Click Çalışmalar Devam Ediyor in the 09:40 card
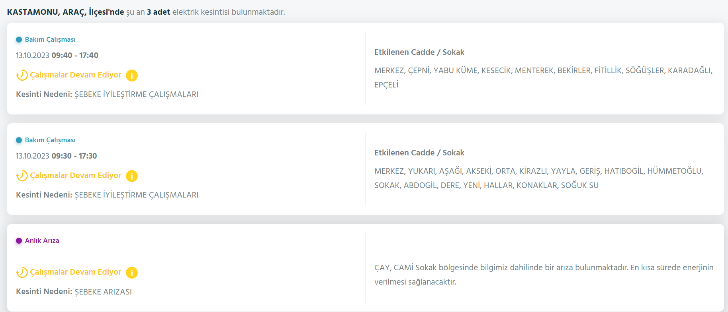Screen dimensions: 728x312 pos(76,75)
